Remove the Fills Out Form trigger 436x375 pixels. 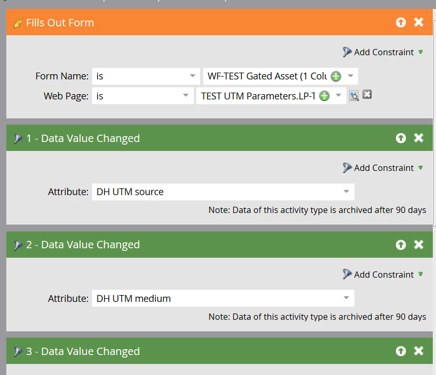[x=419, y=22]
